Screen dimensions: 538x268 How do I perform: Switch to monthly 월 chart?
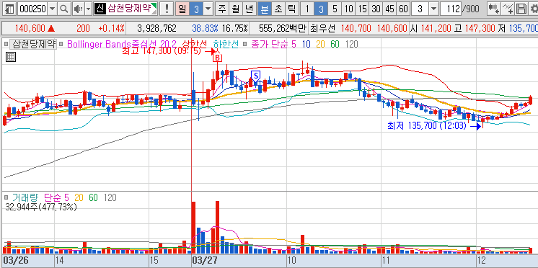pyautogui.click(x=236, y=9)
